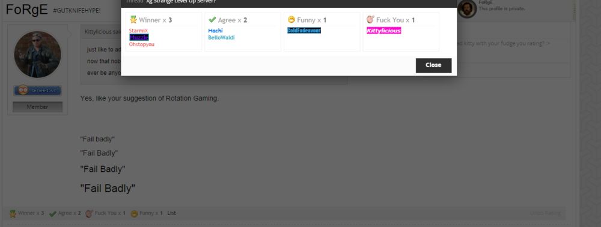Open the FoRgE username link at top right
This screenshot has width=601, height=227.
click(x=486, y=2)
